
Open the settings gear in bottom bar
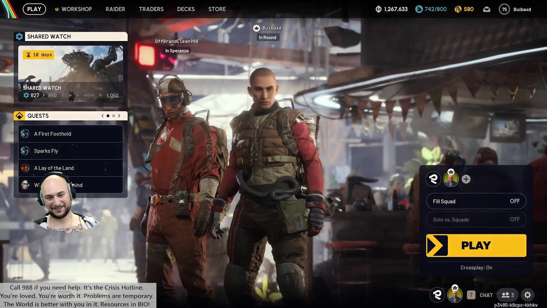pyautogui.click(x=528, y=295)
